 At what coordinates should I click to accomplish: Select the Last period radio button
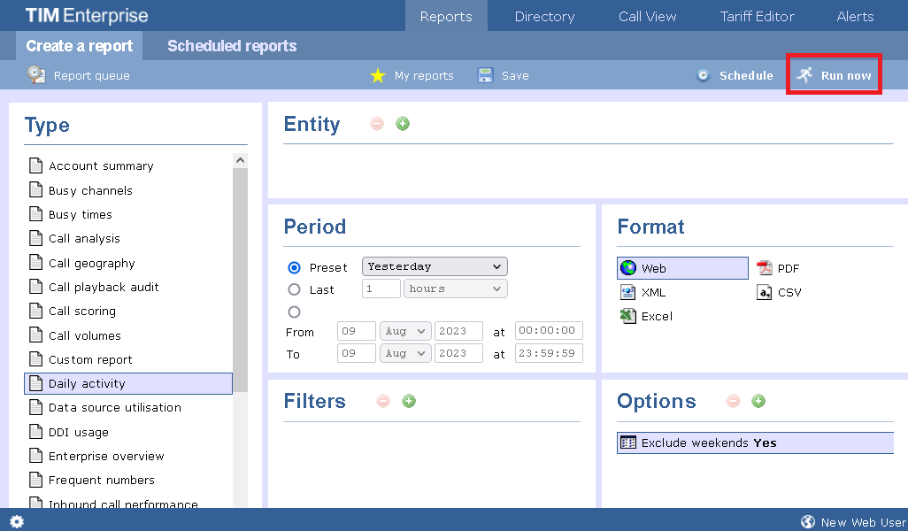click(x=295, y=289)
